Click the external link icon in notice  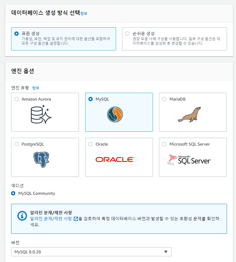pyautogui.click(x=76, y=218)
